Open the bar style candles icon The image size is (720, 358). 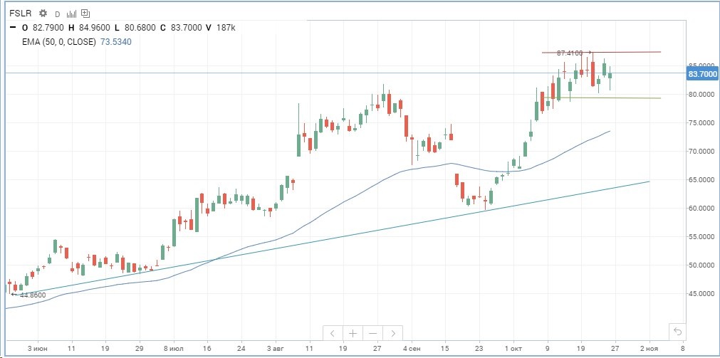(x=71, y=14)
